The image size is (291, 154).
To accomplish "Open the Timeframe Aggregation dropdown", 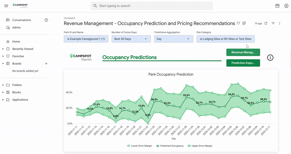I will coord(174,39).
